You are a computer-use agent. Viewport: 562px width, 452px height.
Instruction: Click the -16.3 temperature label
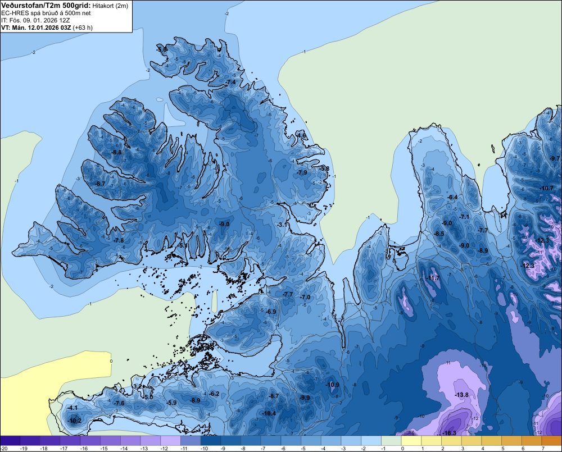click(x=450, y=433)
